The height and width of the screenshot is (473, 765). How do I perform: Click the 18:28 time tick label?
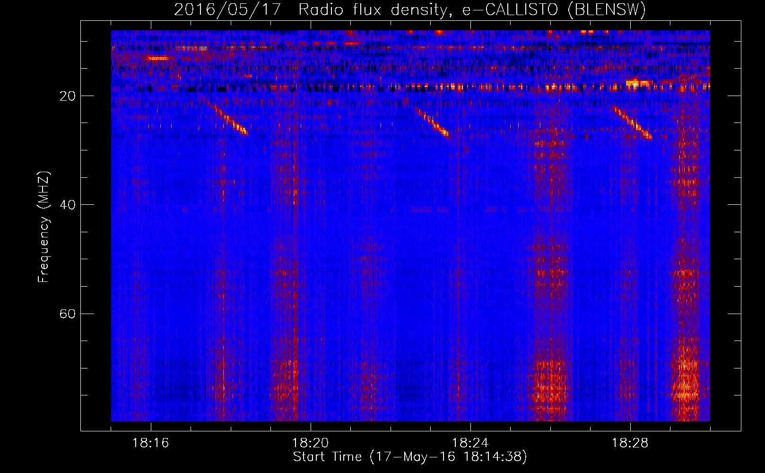click(630, 443)
